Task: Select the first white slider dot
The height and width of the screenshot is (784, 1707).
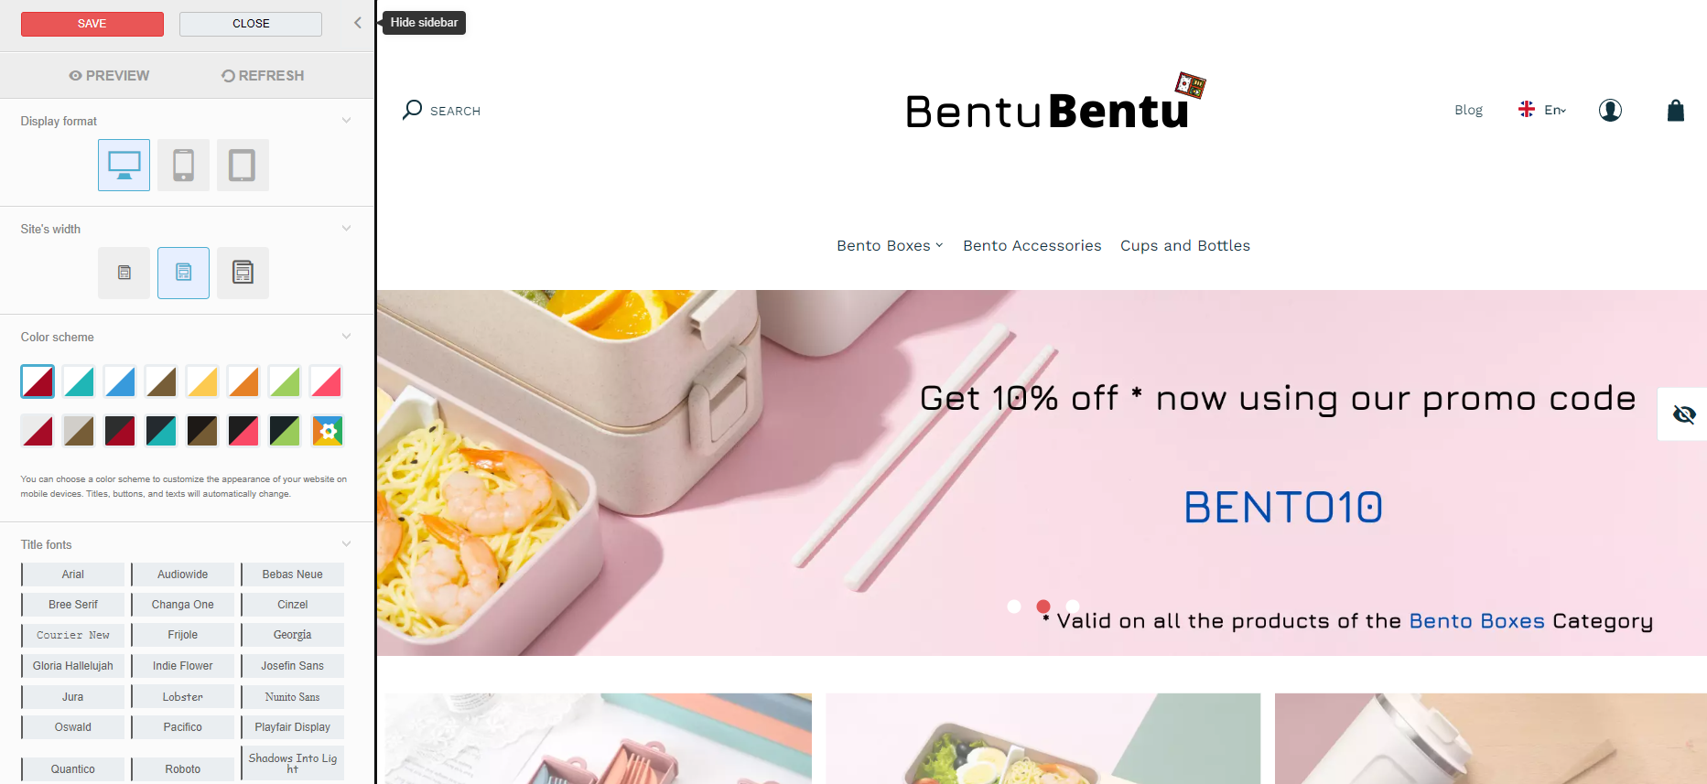Action: pos(1014,607)
